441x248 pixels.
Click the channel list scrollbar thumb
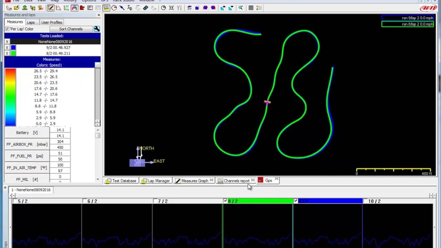98,135
